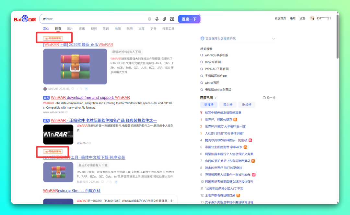350x215 pixels.
Task: Switch to the 资讯 tab
Action: pyautogui.click(x=82, y=28)
